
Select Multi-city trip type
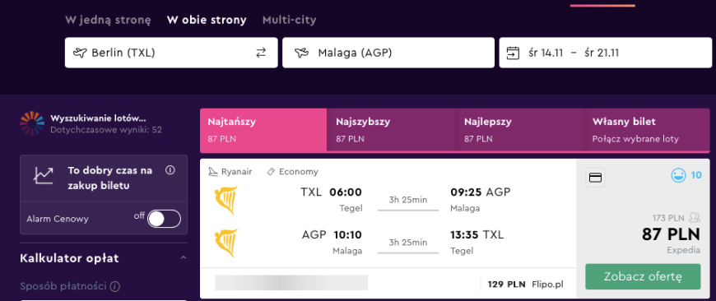[289, 20]
